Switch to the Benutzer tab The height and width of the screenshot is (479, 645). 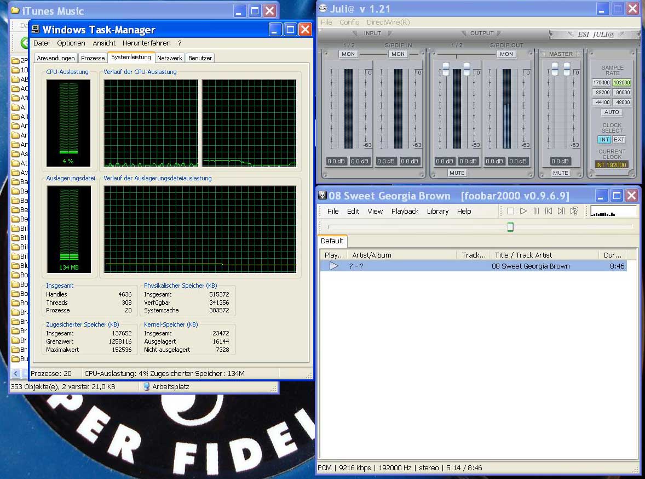pyautogui.click(x=200, y=58)
